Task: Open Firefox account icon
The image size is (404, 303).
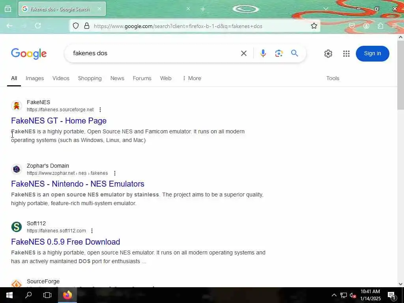Action: point(366,26)
